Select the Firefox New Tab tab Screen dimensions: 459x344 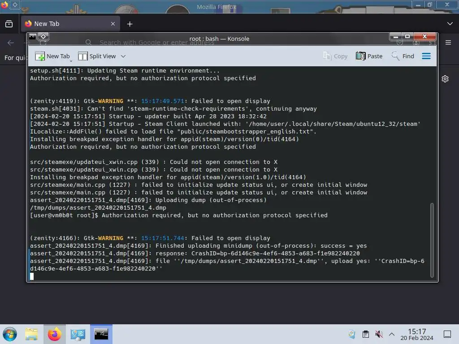[70, 24]
